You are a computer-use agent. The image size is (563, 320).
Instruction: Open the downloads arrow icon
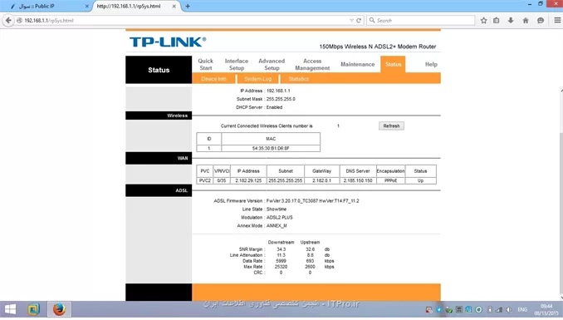pyautogui.click(x=511, y=21)
